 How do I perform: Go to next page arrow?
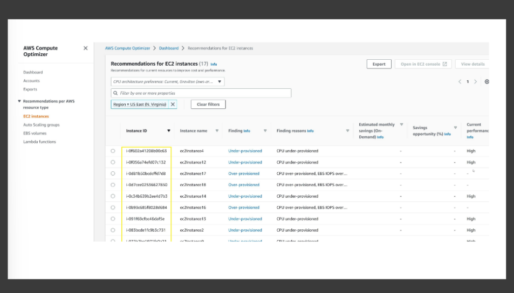point(475,82)
